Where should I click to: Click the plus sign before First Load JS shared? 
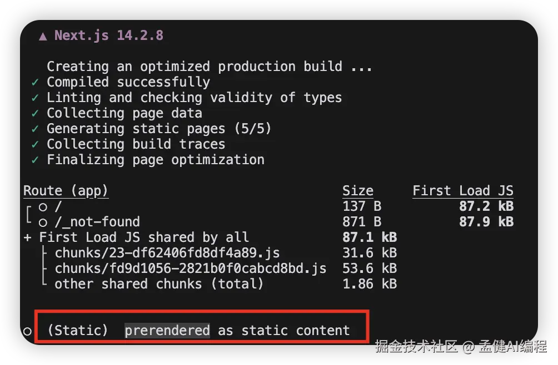click(x=27, y=237)
